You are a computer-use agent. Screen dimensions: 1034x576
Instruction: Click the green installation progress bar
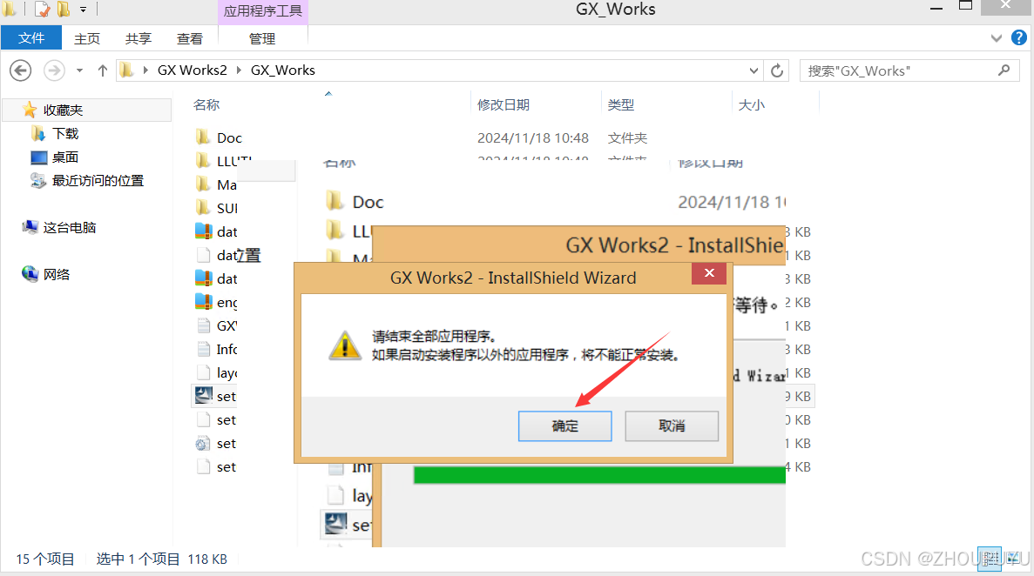(x=599, y=474)
